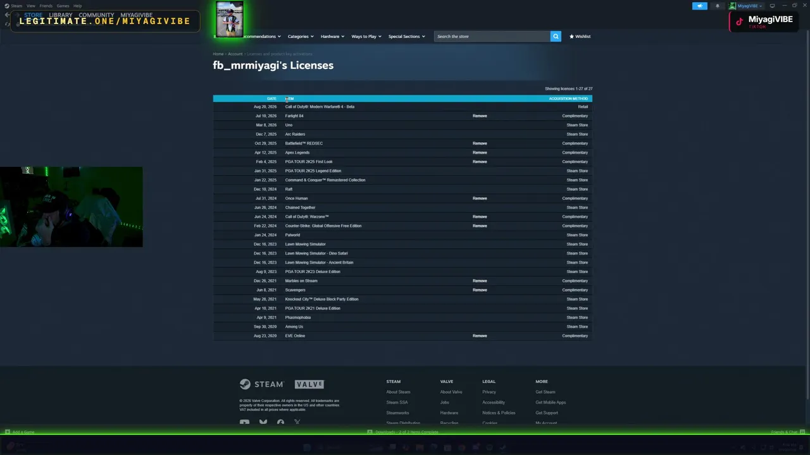This screenshot has height=455, width=810.
Task: Open the Steamworks footer link
Action: click(397, 413)
